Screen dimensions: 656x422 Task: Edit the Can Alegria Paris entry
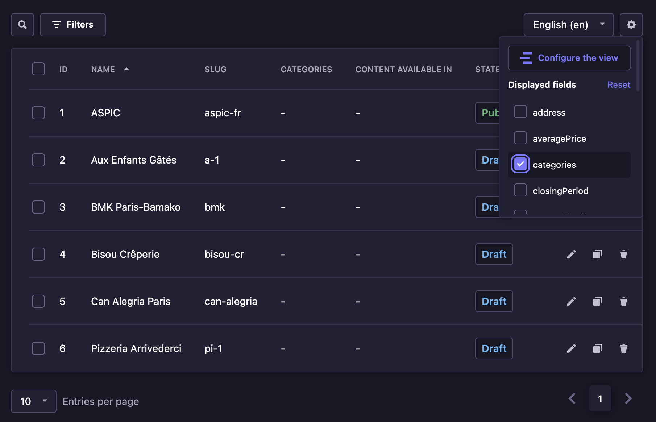571,301
